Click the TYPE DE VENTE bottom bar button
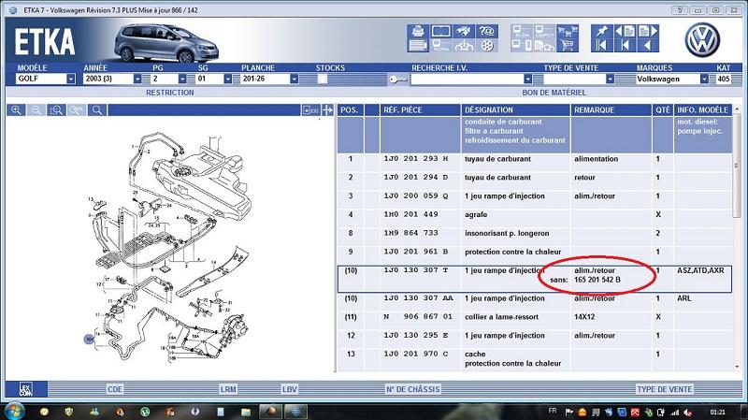The height and width of the screenshot is (420, 748). click(x=665, y=389)
